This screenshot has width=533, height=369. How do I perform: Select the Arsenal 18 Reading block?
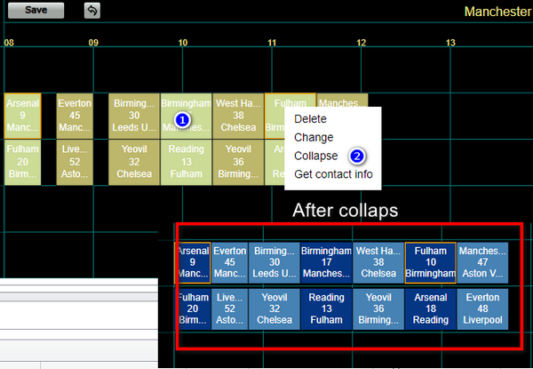point(430,309)
